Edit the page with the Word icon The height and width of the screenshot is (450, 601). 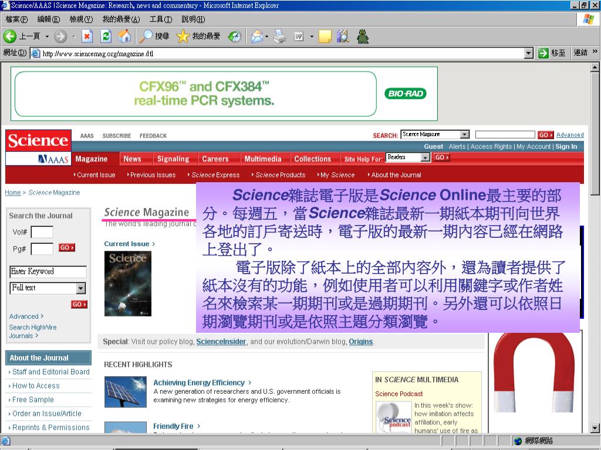point(299,36)
